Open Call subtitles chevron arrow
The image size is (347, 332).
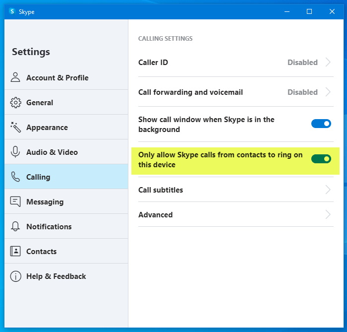click(x=328, y=190)
